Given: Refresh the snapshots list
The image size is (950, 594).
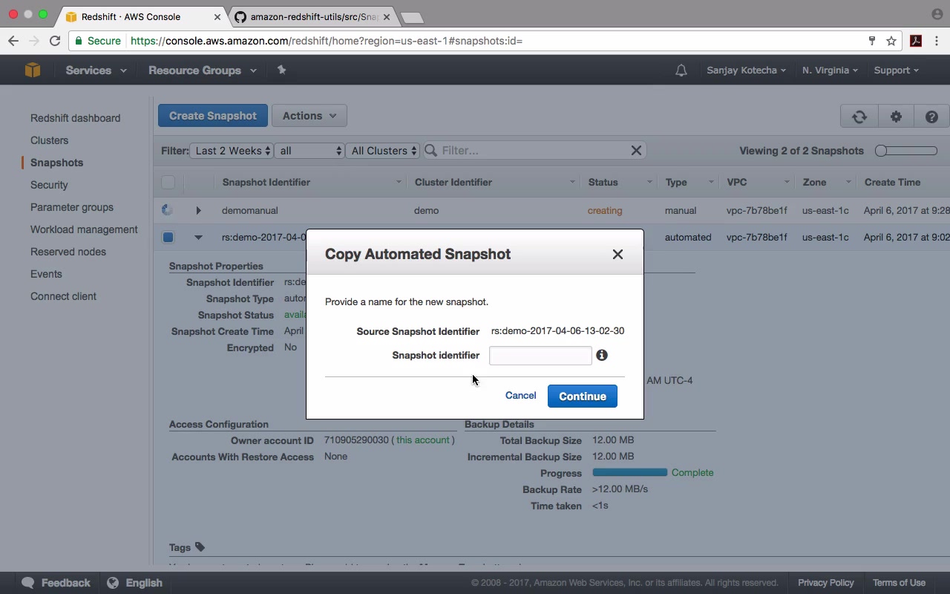Looking at the screenshot, I should tap(859, 117).
